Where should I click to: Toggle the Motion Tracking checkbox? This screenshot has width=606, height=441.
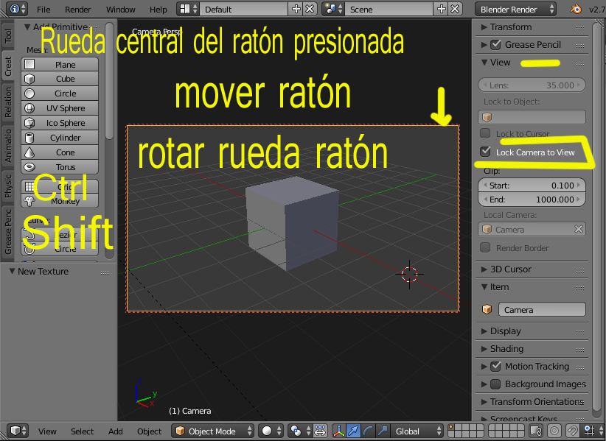[x=495, y=366]
